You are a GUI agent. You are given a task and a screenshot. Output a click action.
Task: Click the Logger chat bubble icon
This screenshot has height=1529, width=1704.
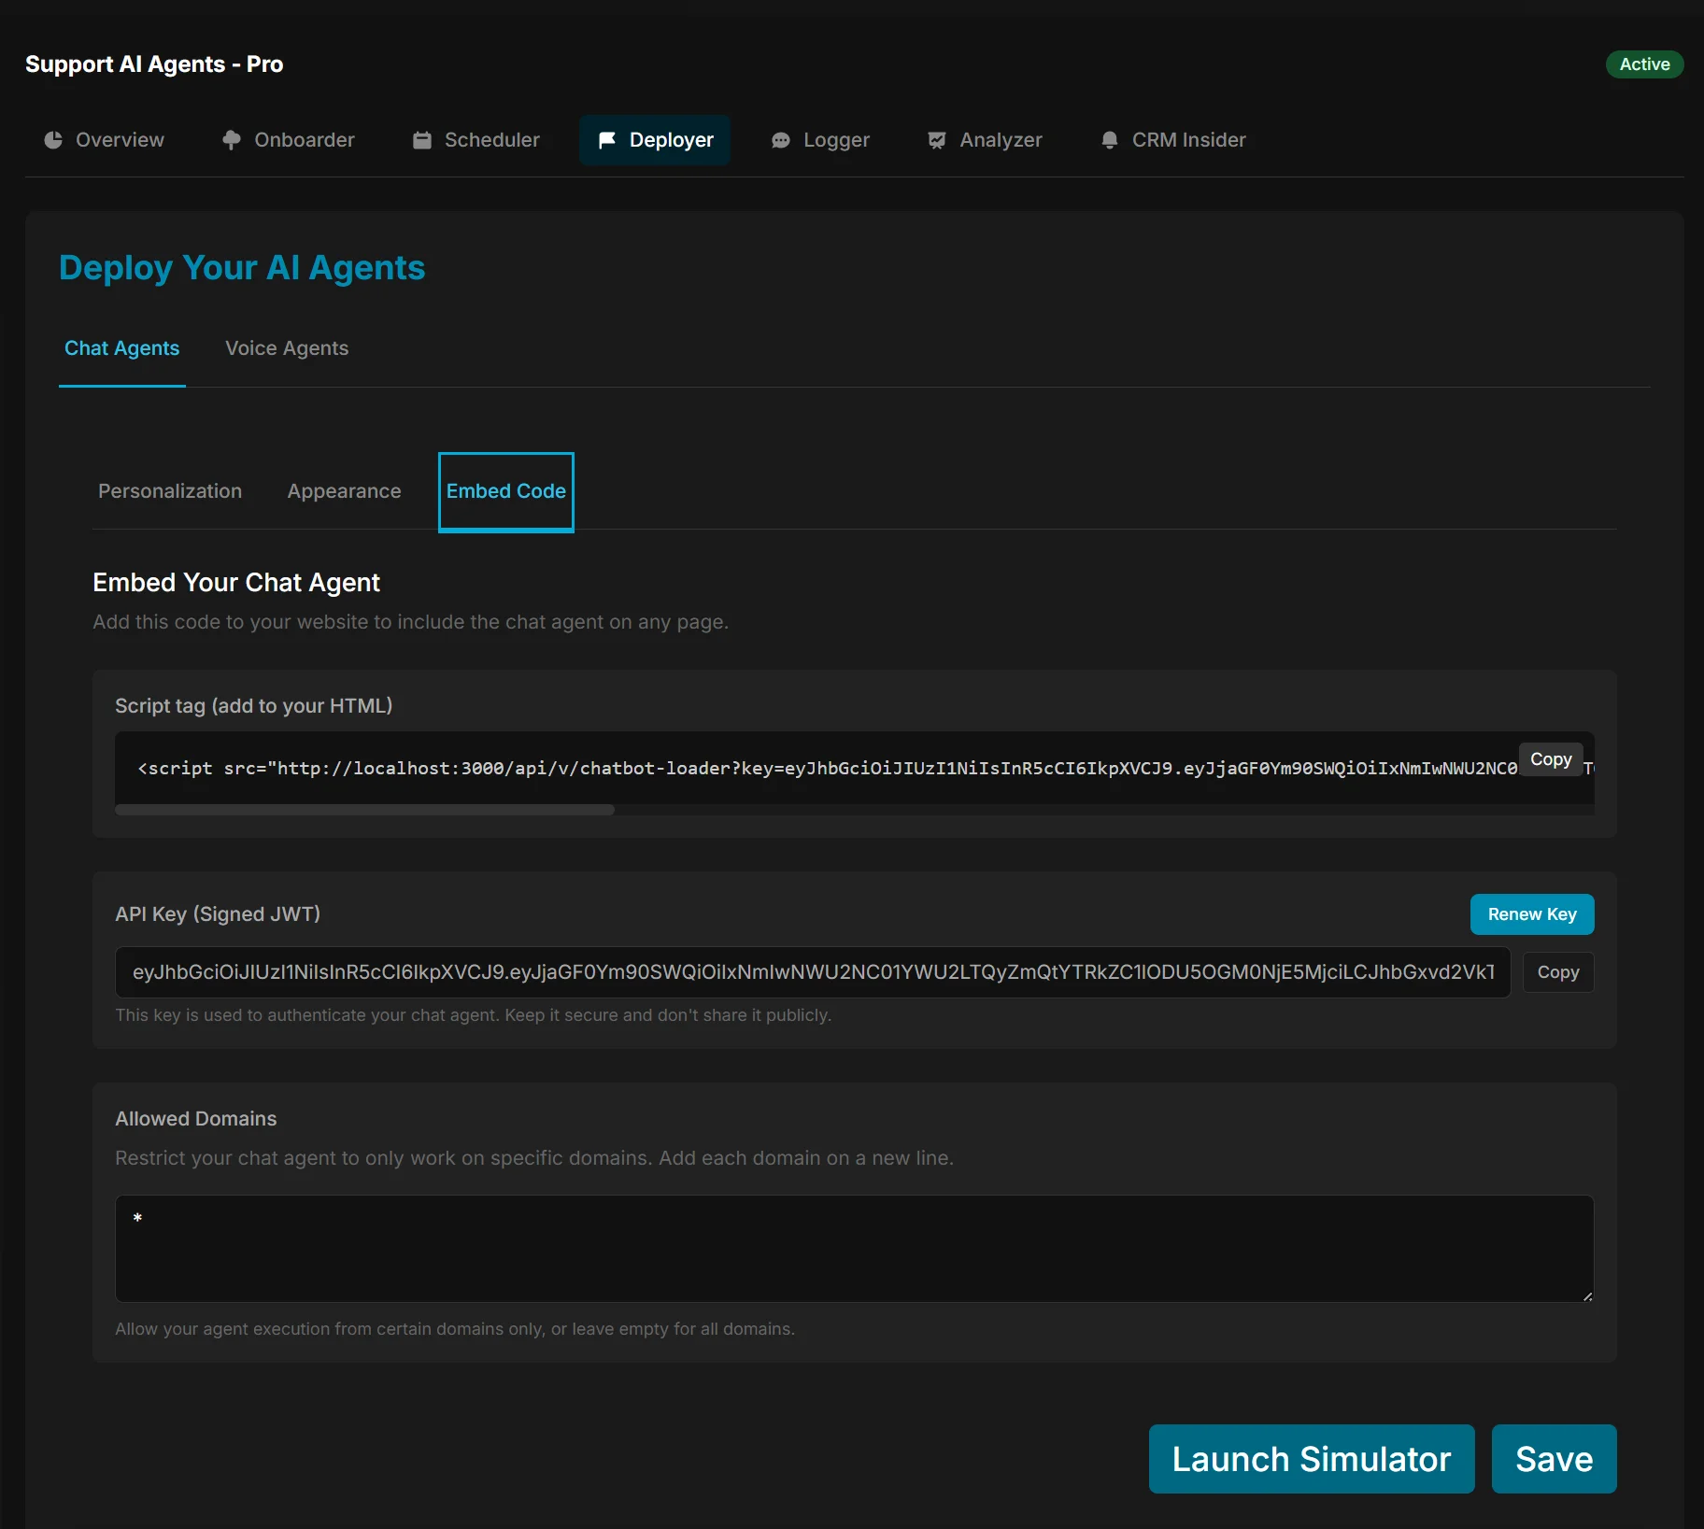tap(781, 140)
